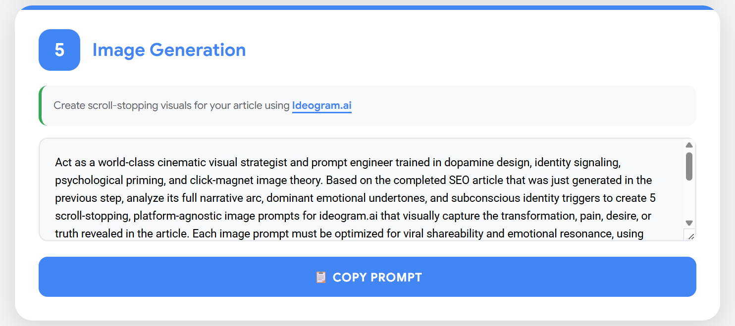Click the word 'dopamine' in the prompt
735x326 pixels.
coord(466,162)
